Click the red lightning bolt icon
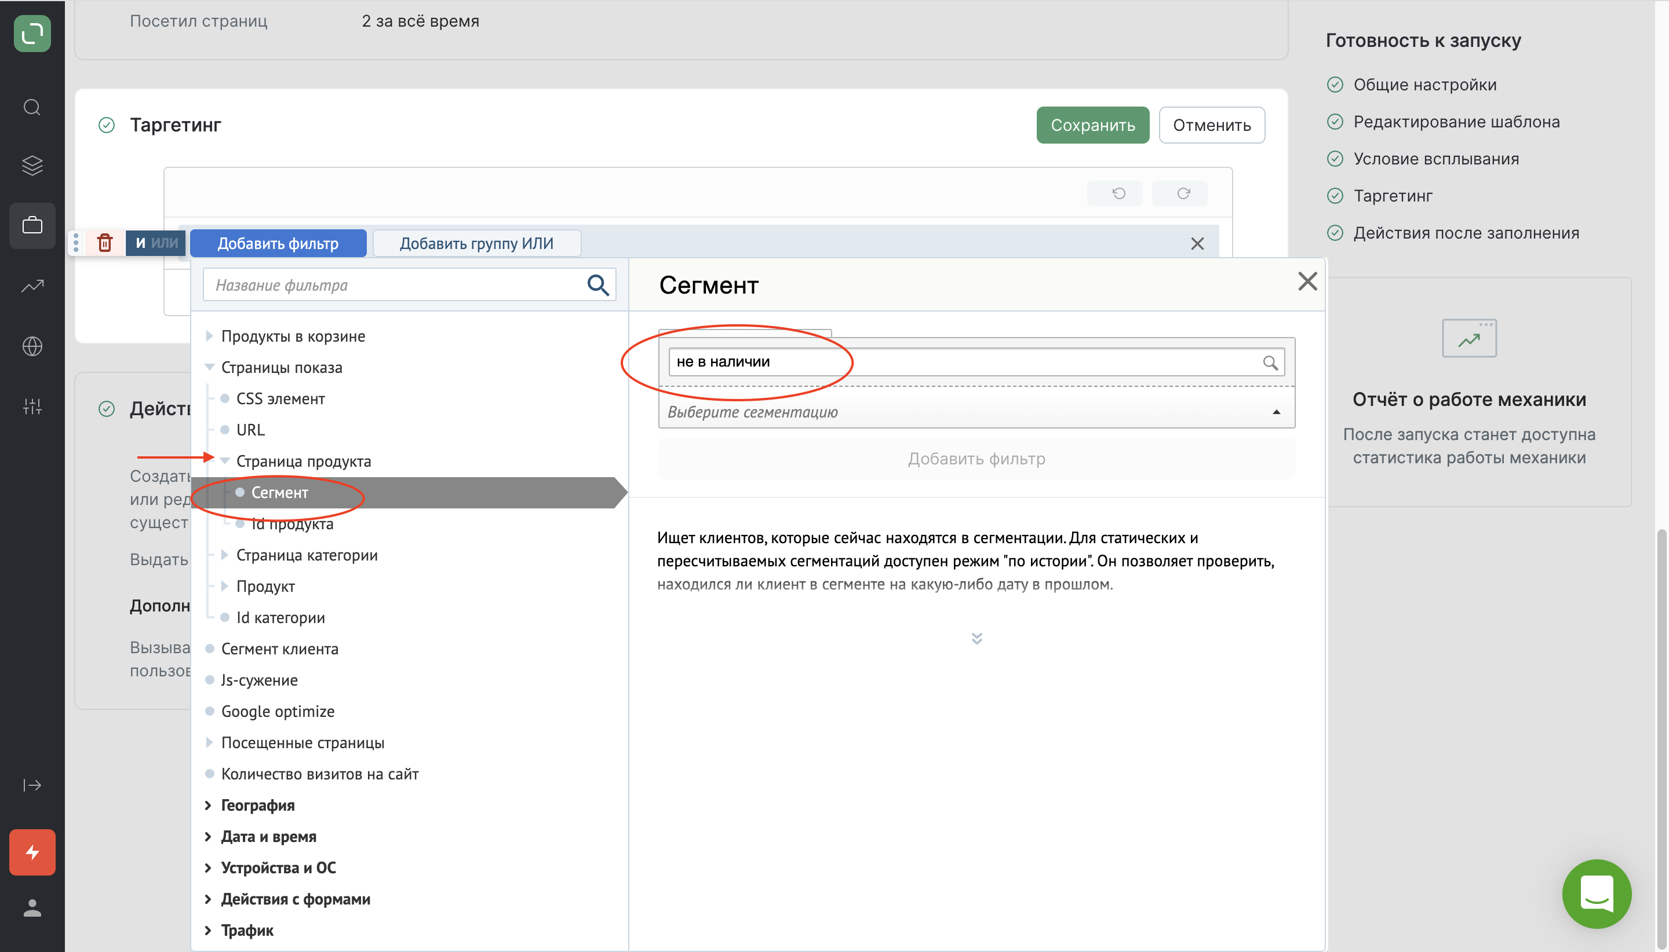Image resolution: width=1669 pixels, height=952 pixels. click(32, 852)
